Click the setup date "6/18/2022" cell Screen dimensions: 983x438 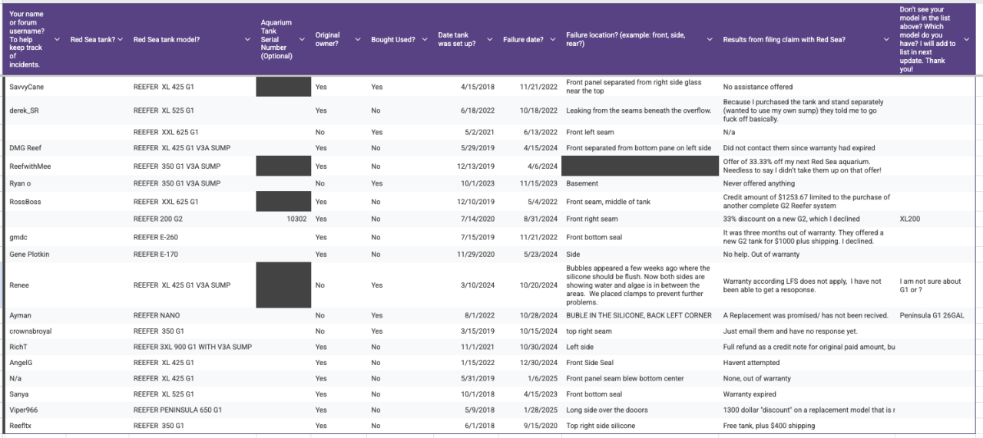click(466, 110)
